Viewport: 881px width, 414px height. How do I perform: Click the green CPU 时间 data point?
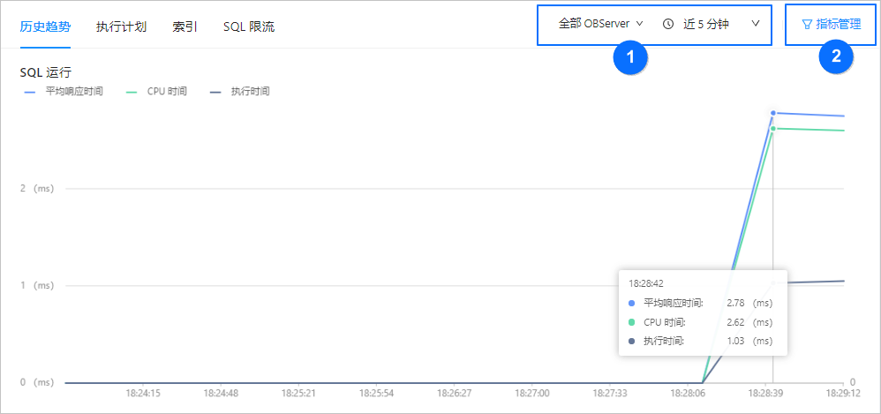(773, 129)
